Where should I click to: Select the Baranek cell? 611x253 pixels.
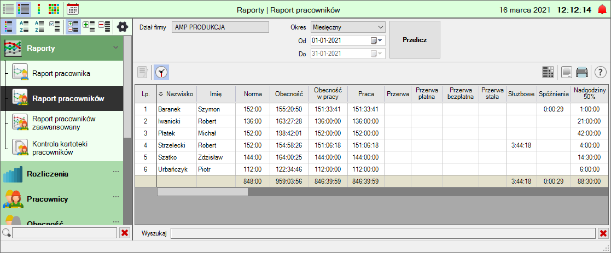coord(177,109)
